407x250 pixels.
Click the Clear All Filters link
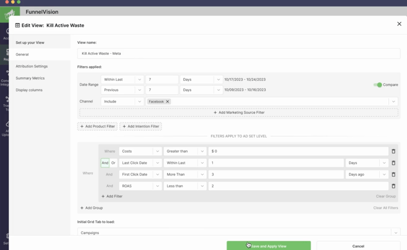point(385,208)
